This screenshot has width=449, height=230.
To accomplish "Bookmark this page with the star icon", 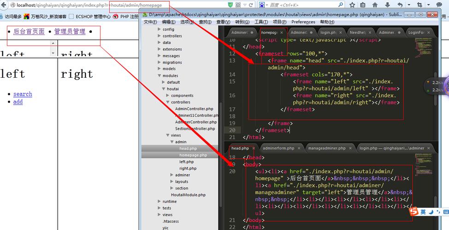I will coord(352,5).
